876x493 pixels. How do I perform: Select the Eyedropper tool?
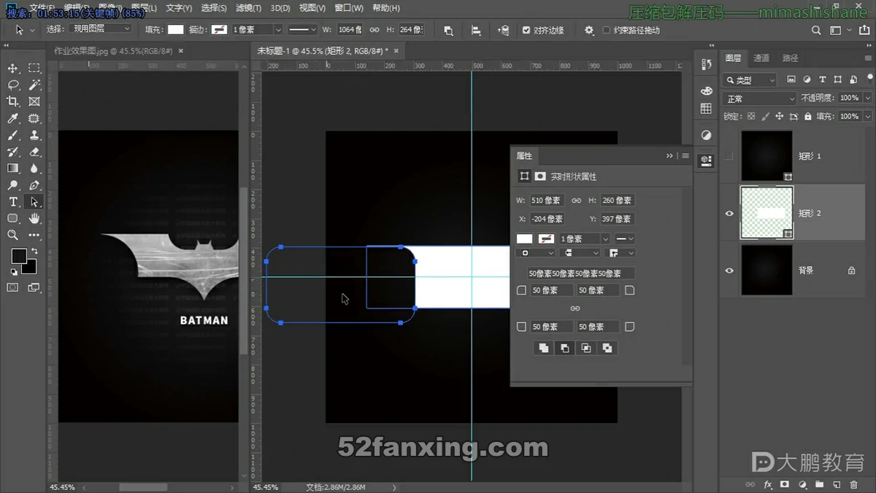coord(12,118)
